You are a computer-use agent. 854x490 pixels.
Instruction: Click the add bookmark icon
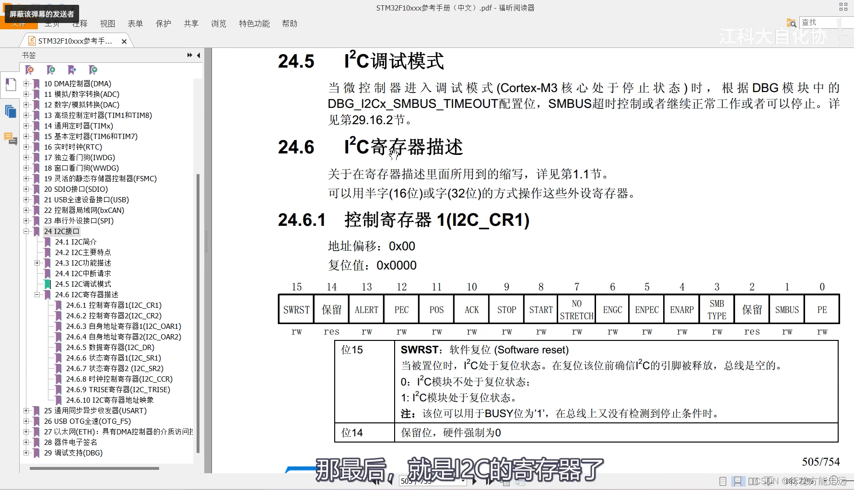point(51,70)
